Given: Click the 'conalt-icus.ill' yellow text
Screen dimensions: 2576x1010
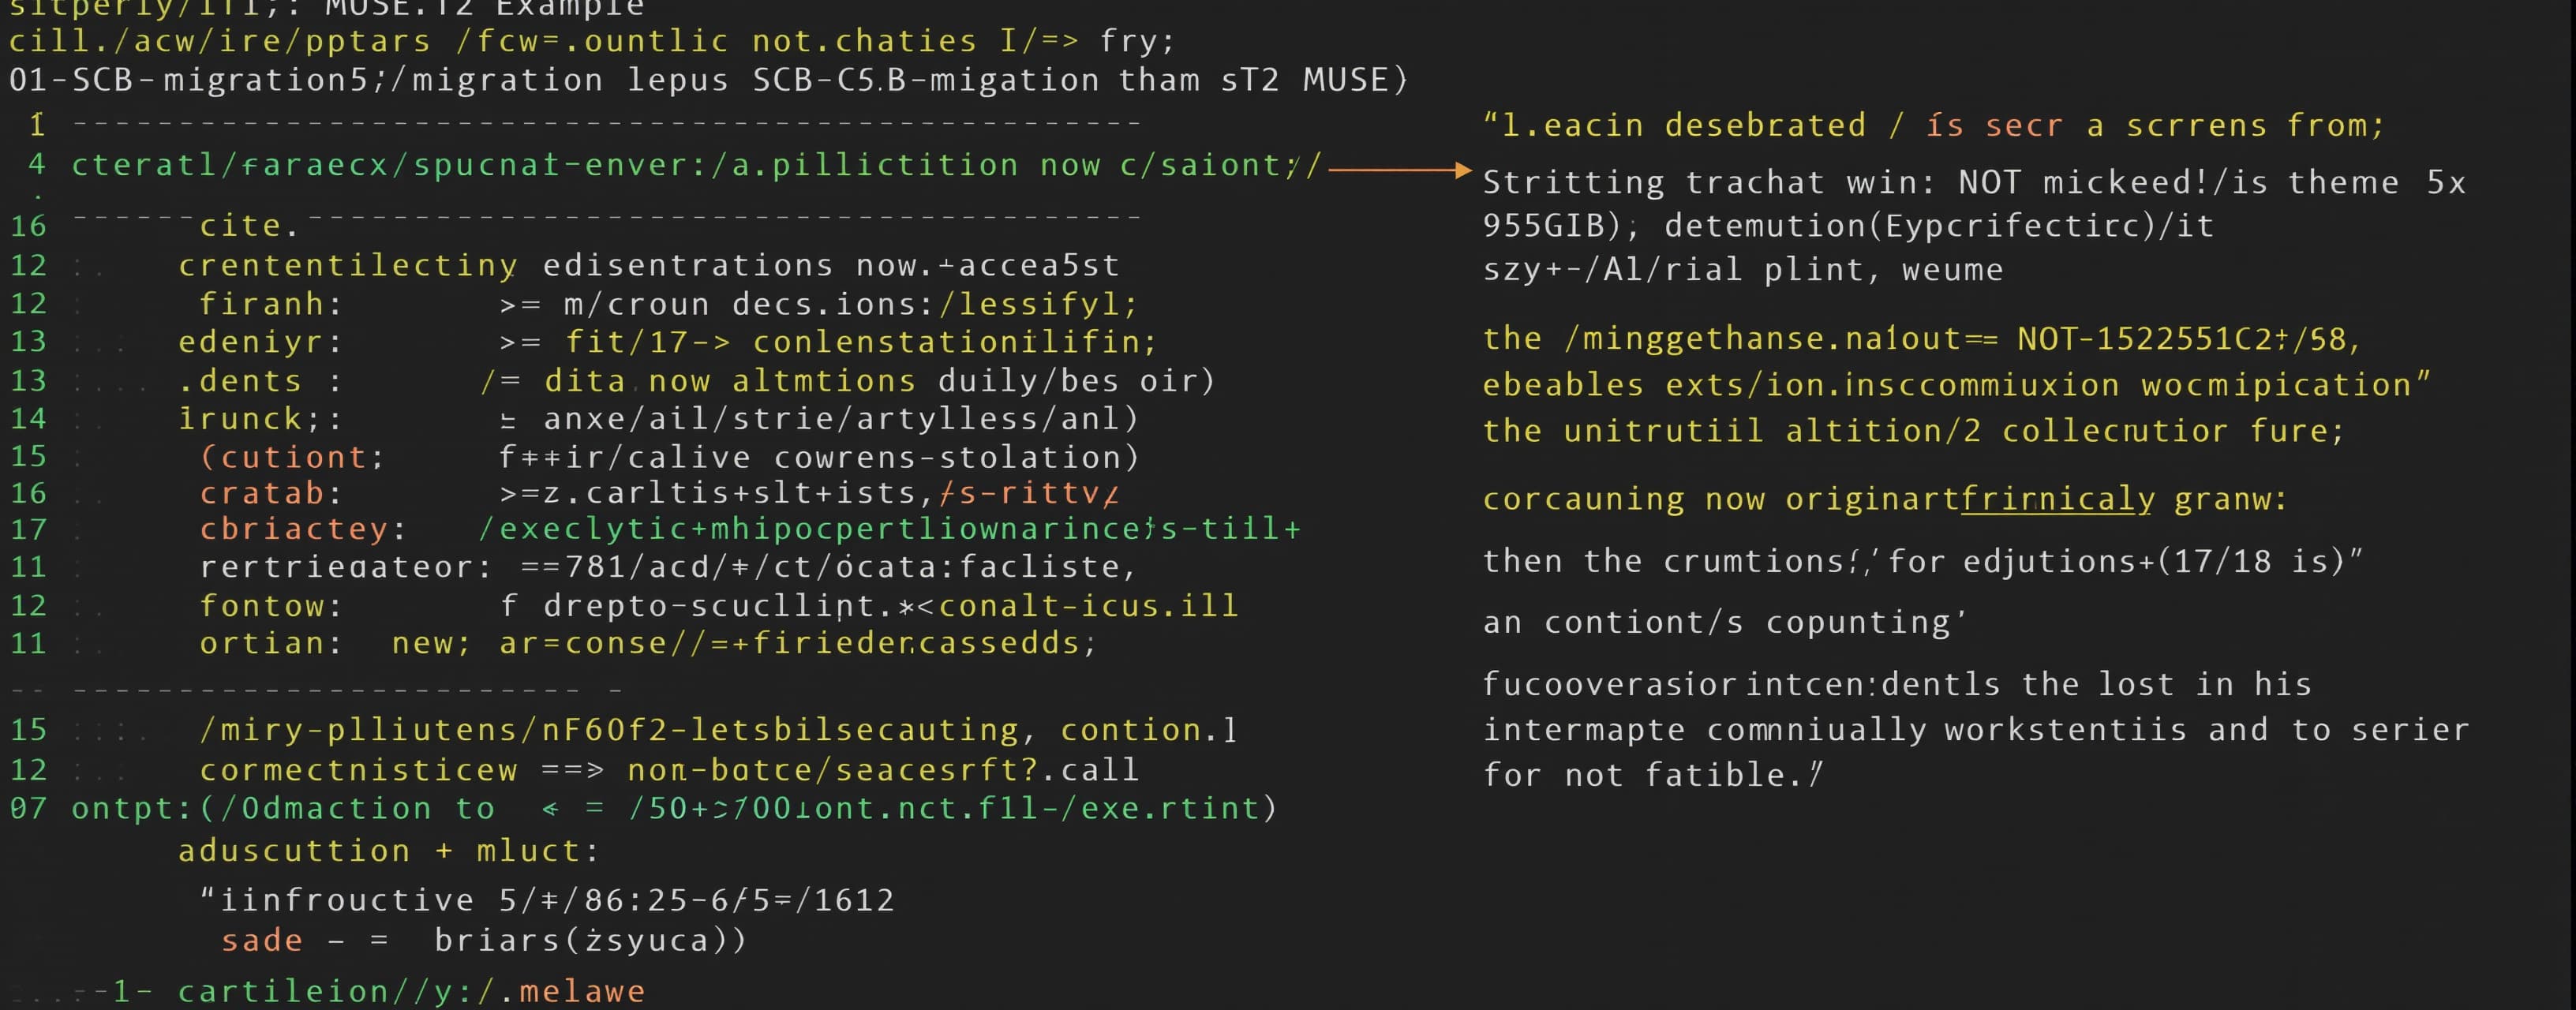Looking at the screenshot, I should (1088, 605).
